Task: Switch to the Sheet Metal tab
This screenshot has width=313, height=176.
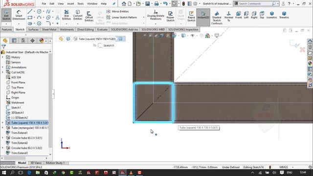Action: pos(49,29)
